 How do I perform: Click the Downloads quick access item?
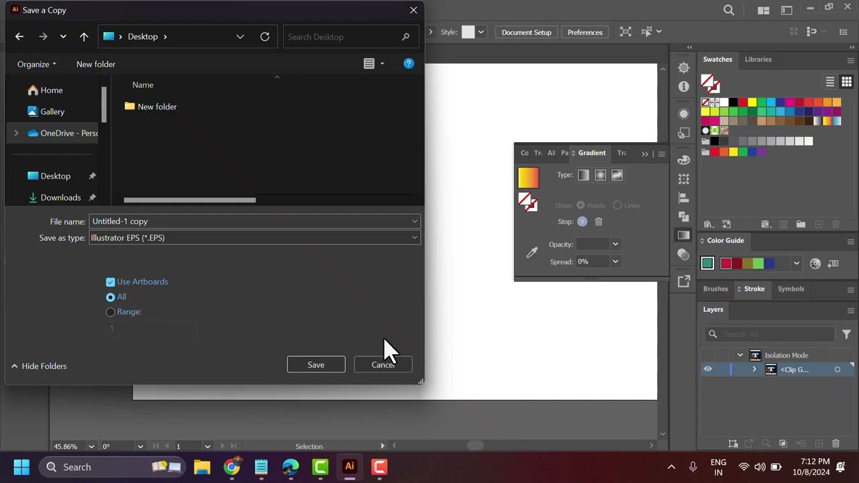(60, 197)
